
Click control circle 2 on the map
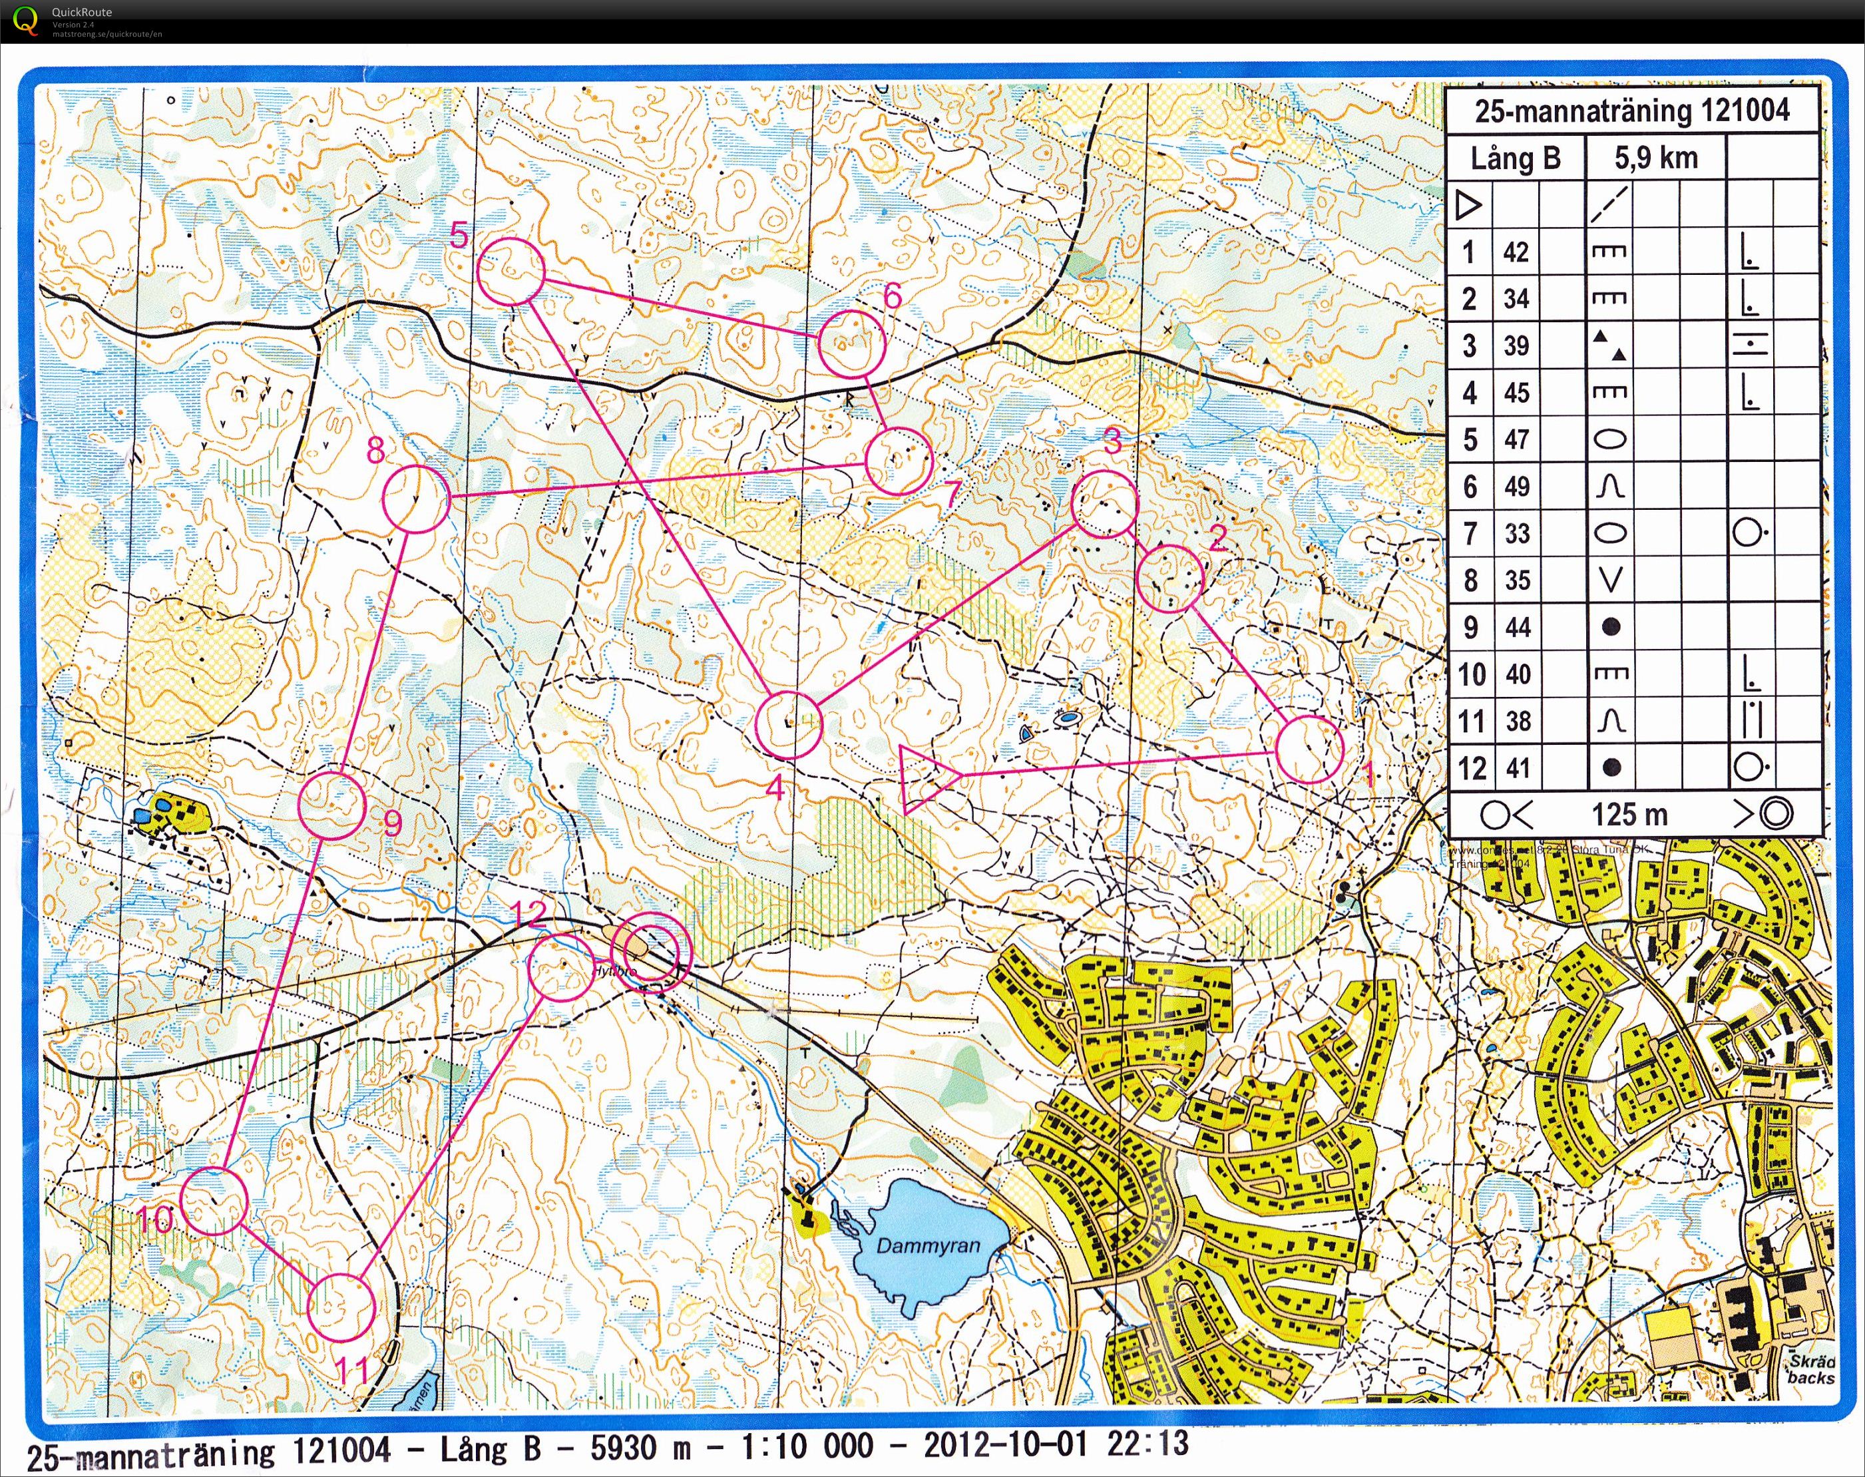(x=1170, y=579)
